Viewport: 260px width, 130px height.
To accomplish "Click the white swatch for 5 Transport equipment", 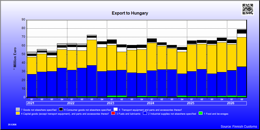I will point(116,109).
